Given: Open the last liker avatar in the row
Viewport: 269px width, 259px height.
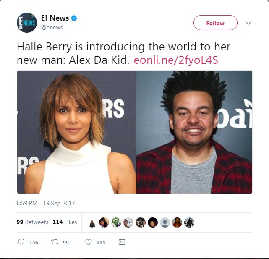Looking at the screenshot, I should tap(189, 222).
